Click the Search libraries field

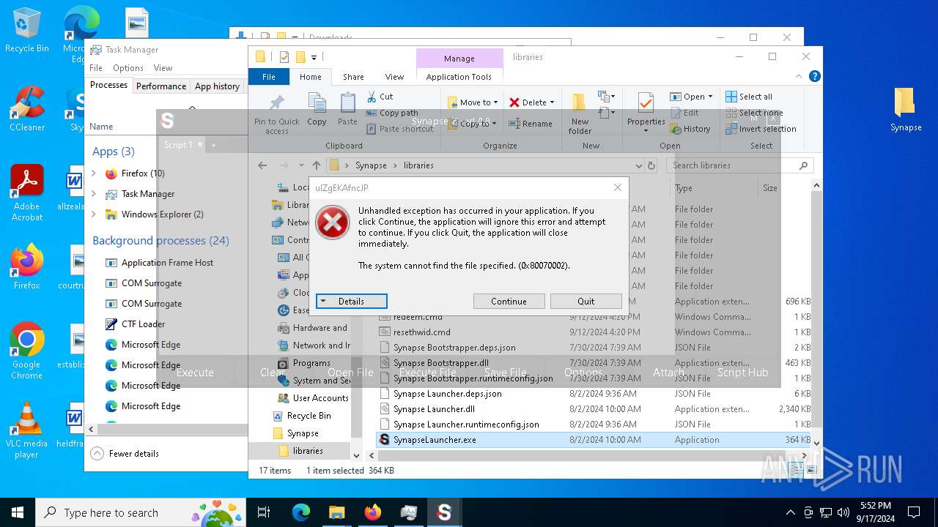(x=740, y=165)
